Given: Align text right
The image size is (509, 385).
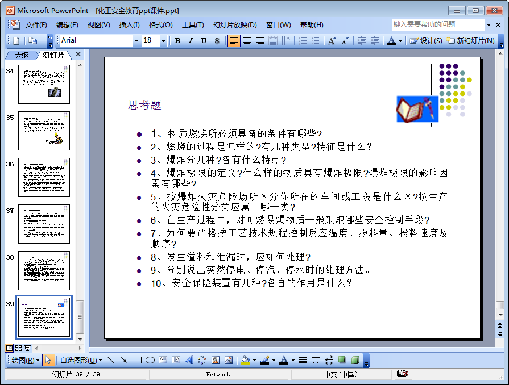Looking at the screenshot, I should 260,40.
